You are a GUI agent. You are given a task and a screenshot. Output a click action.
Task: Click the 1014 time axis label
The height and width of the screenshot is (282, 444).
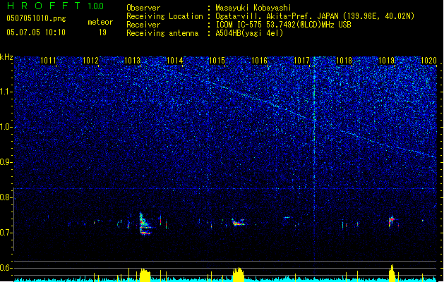tap(175, 61)
